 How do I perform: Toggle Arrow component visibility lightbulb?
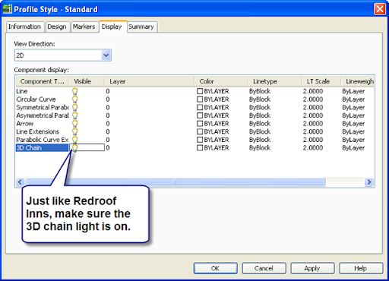pyautogui.click(x=74, y=124)
